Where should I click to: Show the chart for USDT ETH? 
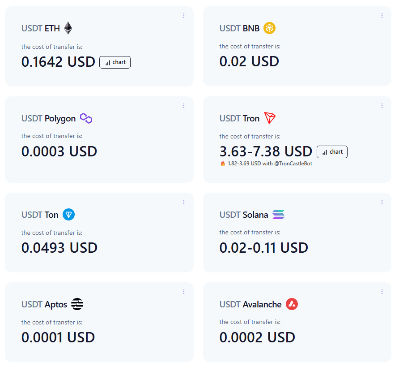115,62
